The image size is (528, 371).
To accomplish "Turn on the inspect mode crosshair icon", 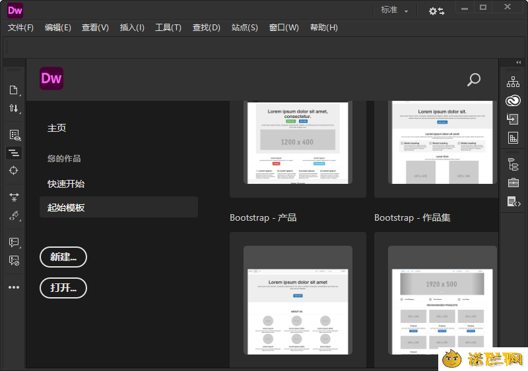I will click(13, 171).
